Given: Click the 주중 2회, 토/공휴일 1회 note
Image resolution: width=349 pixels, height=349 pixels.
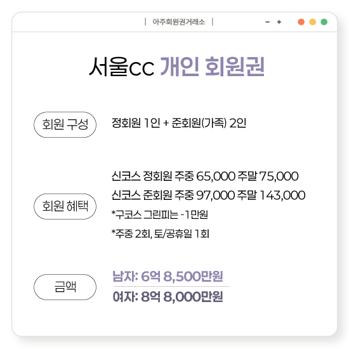Looking at the screenshot, I should [161, 234].
